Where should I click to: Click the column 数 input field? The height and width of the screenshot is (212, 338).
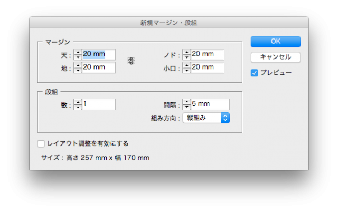click(x=98, y=104)
